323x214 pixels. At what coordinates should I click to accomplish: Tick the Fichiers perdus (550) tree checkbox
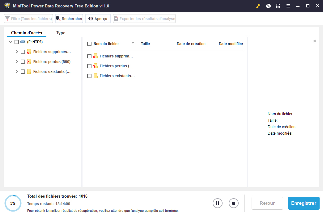(23, 62)
